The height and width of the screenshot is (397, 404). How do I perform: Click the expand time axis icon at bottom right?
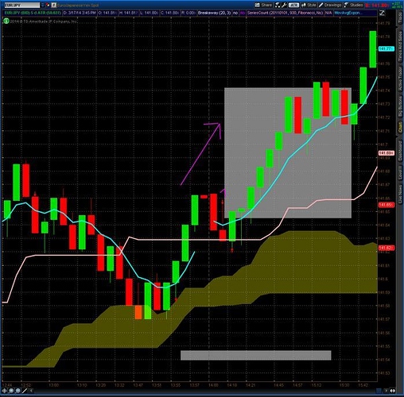pyautogui.click(x=393, y=391)
